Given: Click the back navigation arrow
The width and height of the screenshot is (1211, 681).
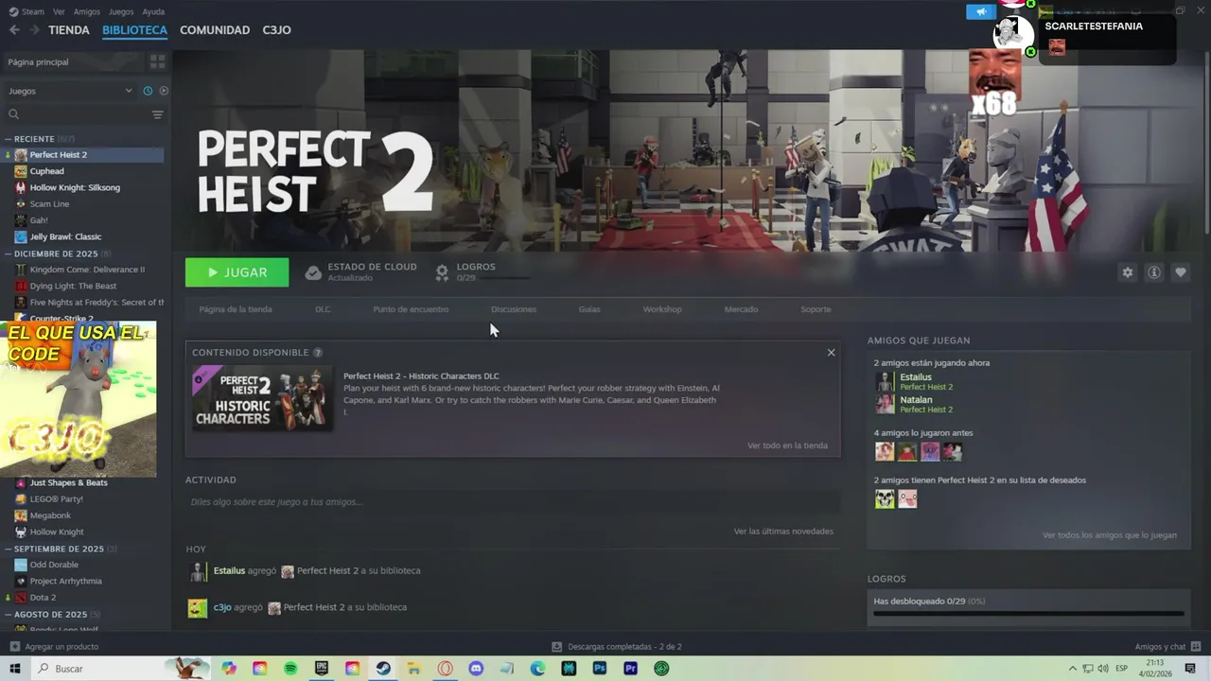Looking at the screenshot, I should [x=14, y=30].
